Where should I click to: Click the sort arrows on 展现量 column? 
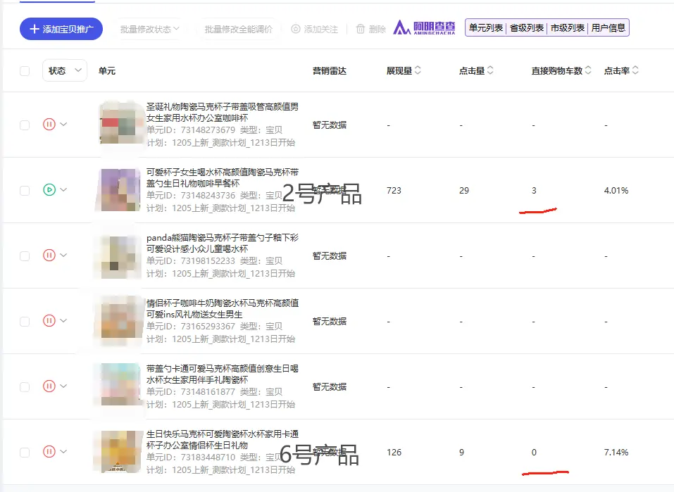(x=416, y=69)
